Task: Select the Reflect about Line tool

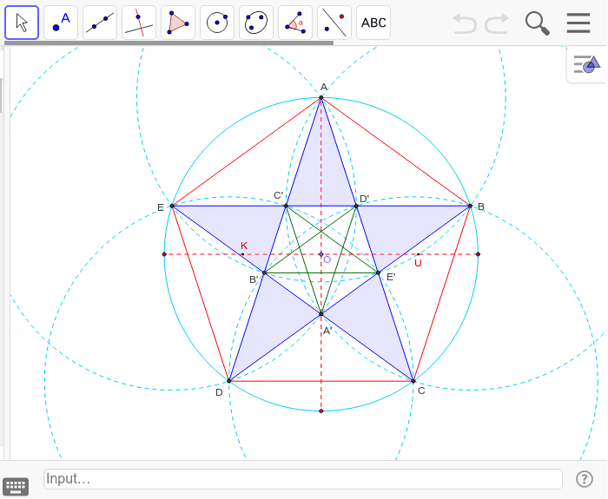Action: click(x=334, y=23)
